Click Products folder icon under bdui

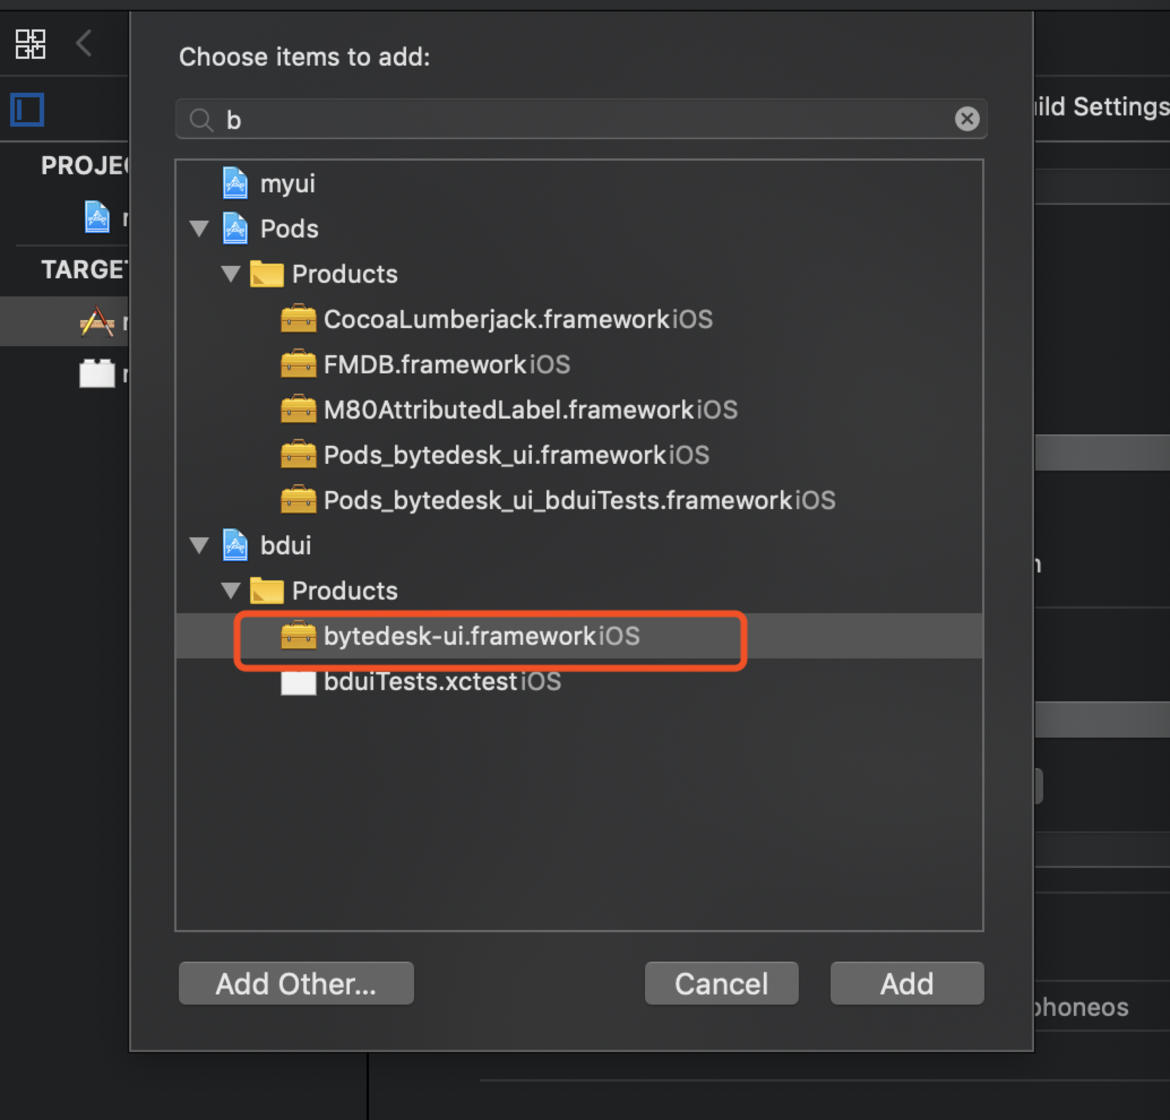(266, 590)
